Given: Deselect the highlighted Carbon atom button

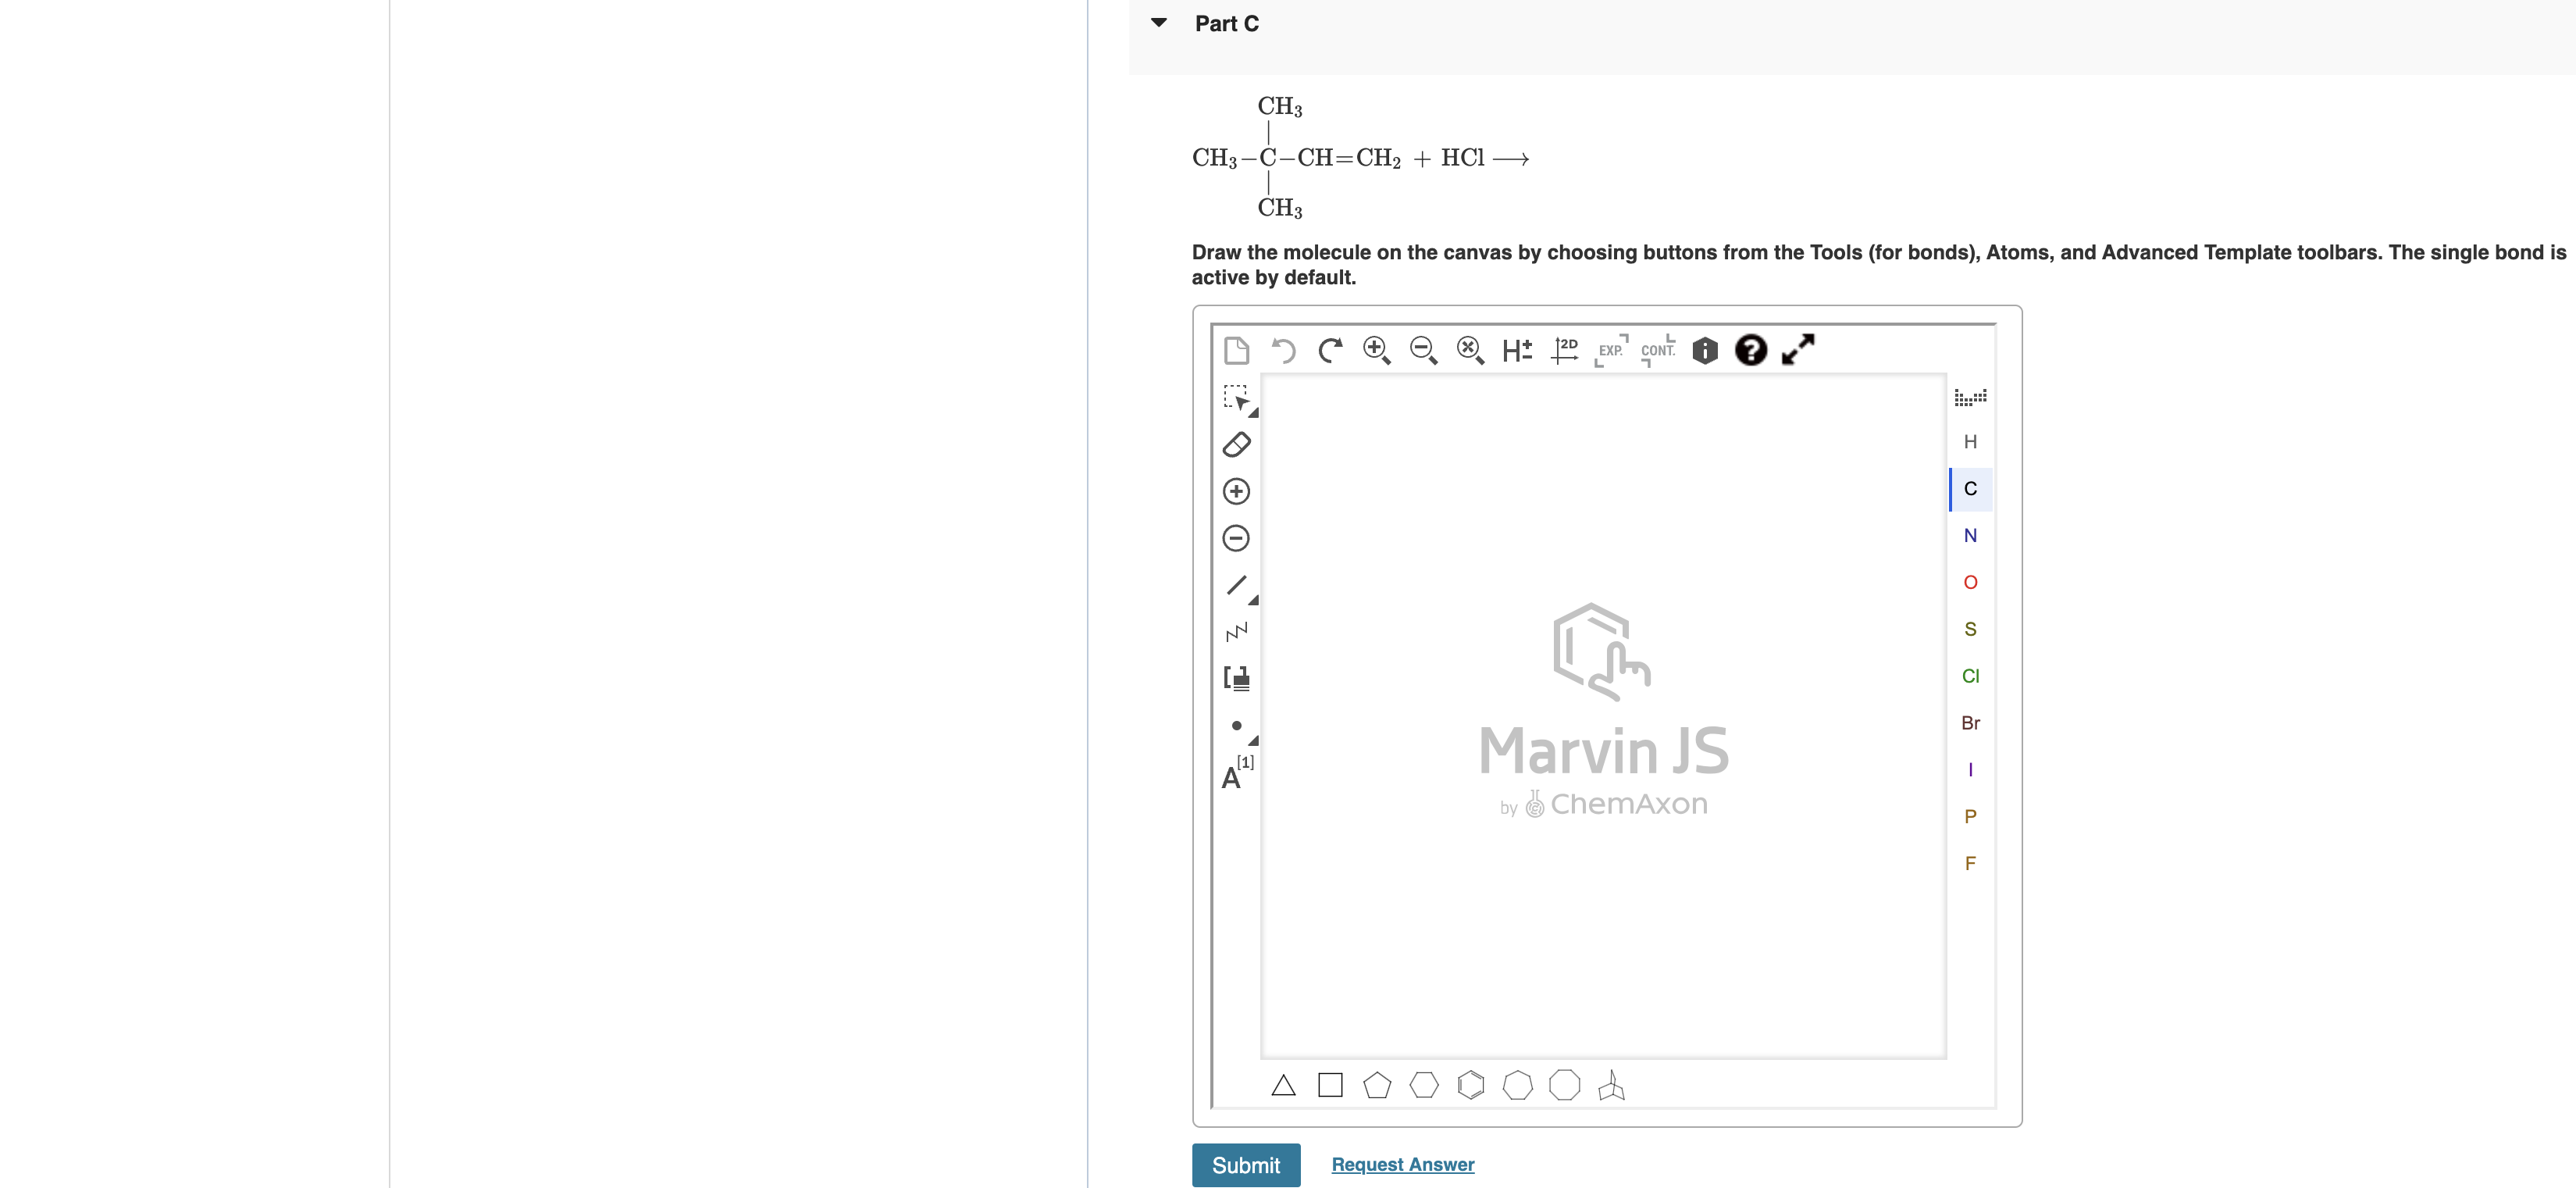Looking at the screenshot, I should [1970, 489].
